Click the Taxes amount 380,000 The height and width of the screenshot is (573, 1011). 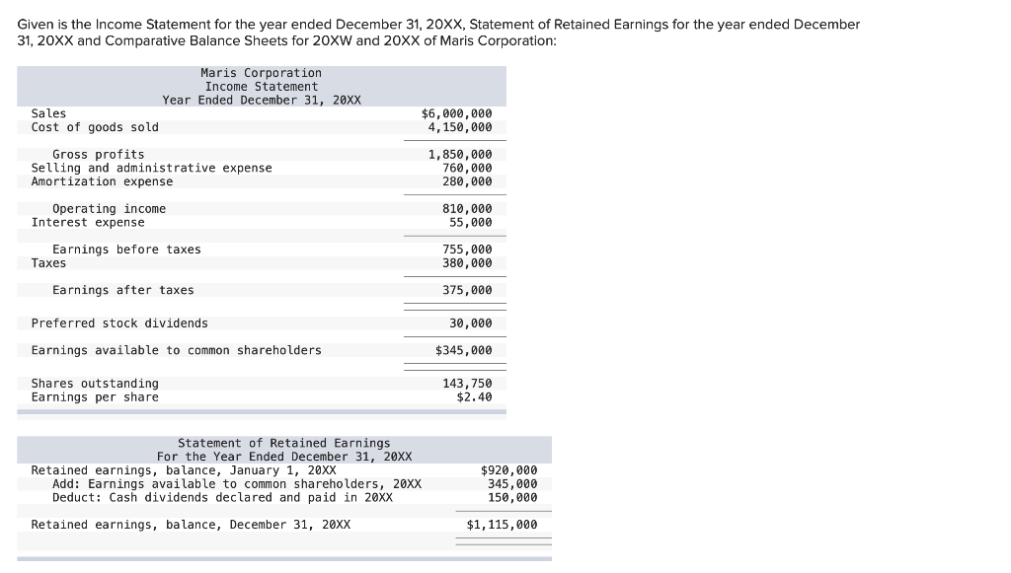470,262
